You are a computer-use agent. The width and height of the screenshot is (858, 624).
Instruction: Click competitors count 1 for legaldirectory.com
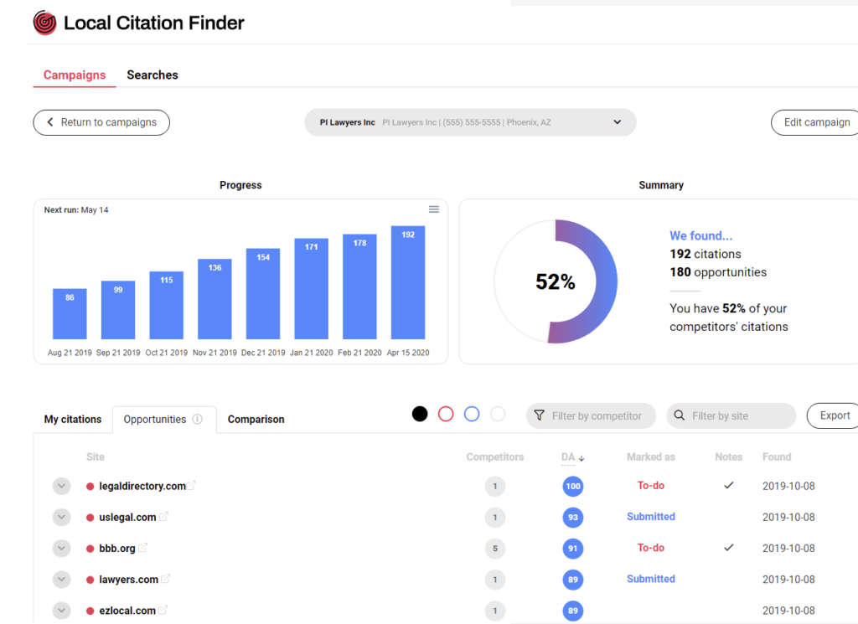(x=494, y=486)
